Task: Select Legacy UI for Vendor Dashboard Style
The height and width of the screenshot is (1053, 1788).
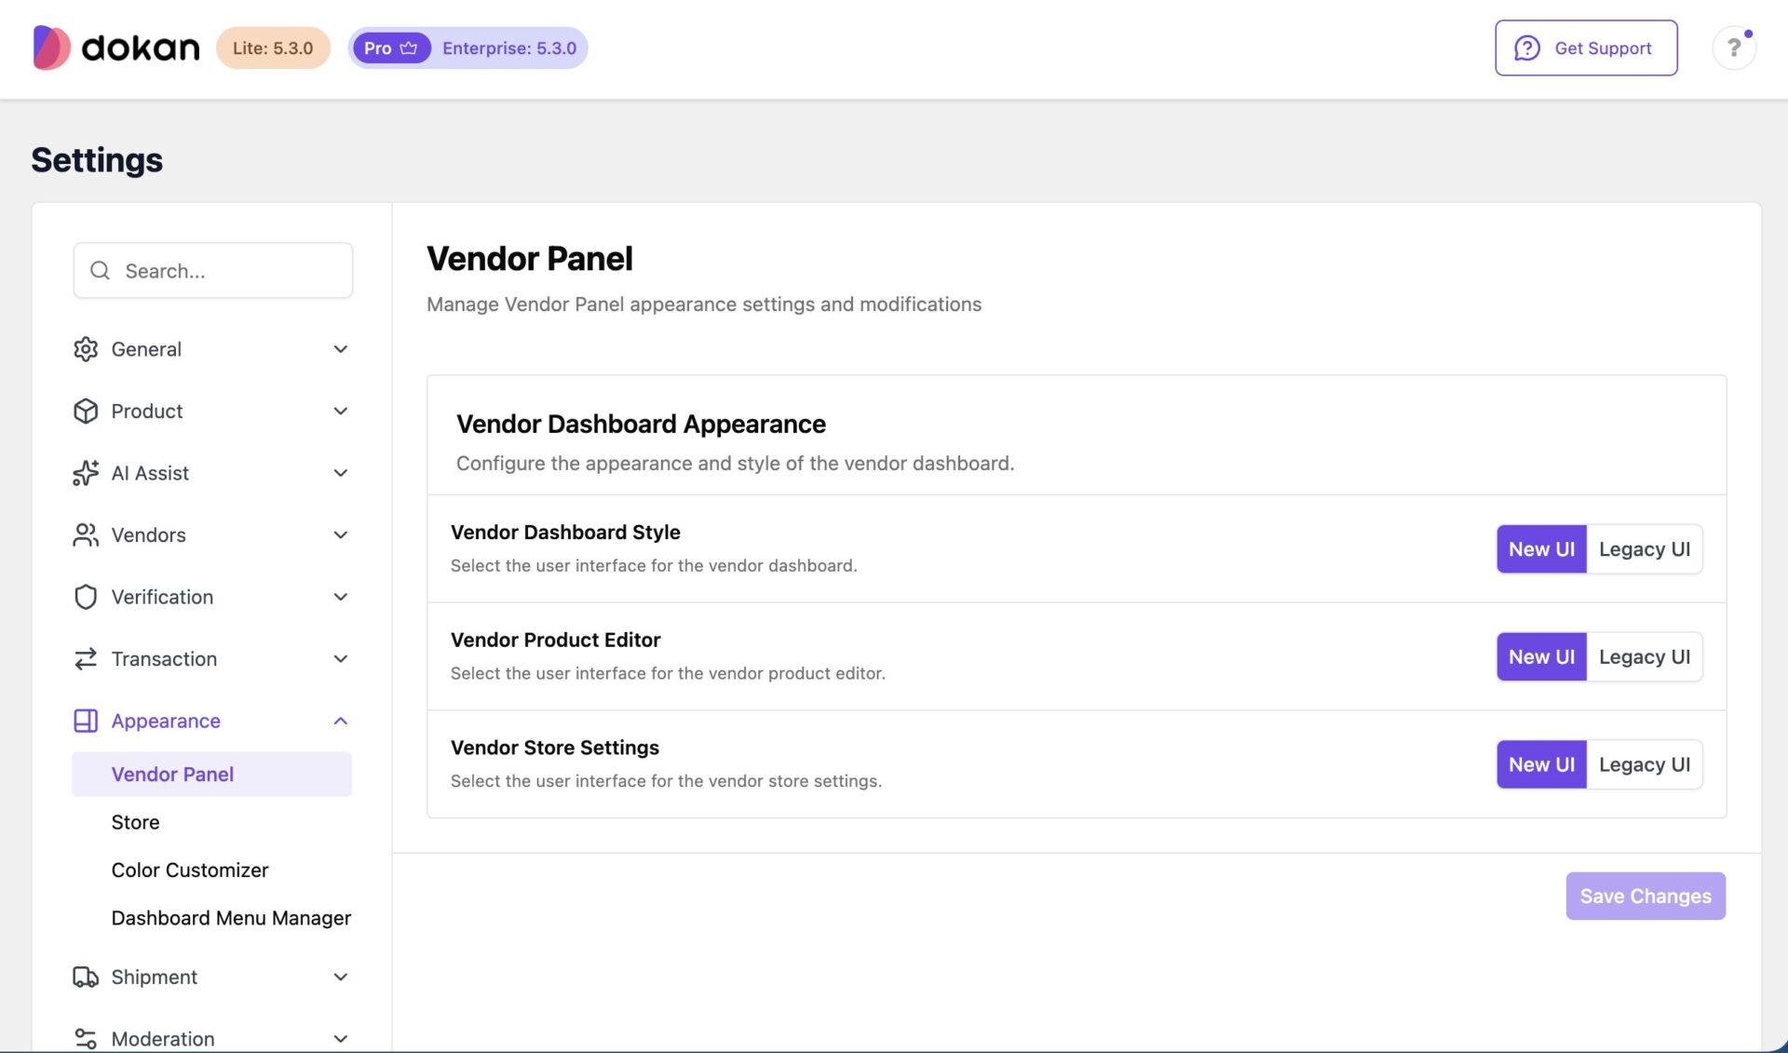Action: point(1645,549)
